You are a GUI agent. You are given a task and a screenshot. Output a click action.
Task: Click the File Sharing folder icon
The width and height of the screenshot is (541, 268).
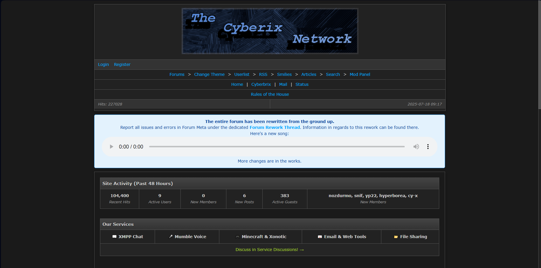tap(396, 237)
